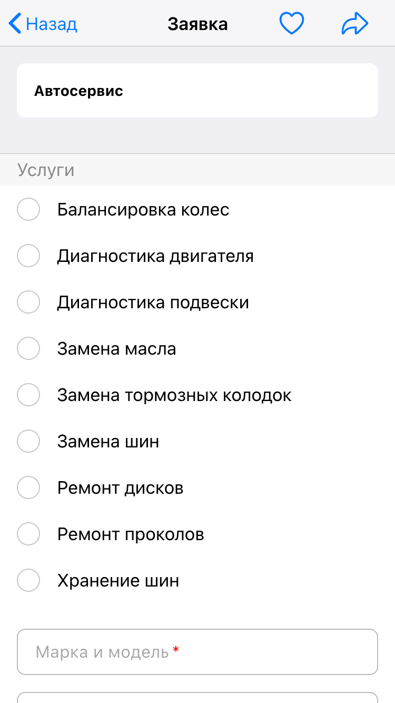Choose Замена масла radio button
The width and height of the screenshot is (395, 703).
click(x=28, y=349)
